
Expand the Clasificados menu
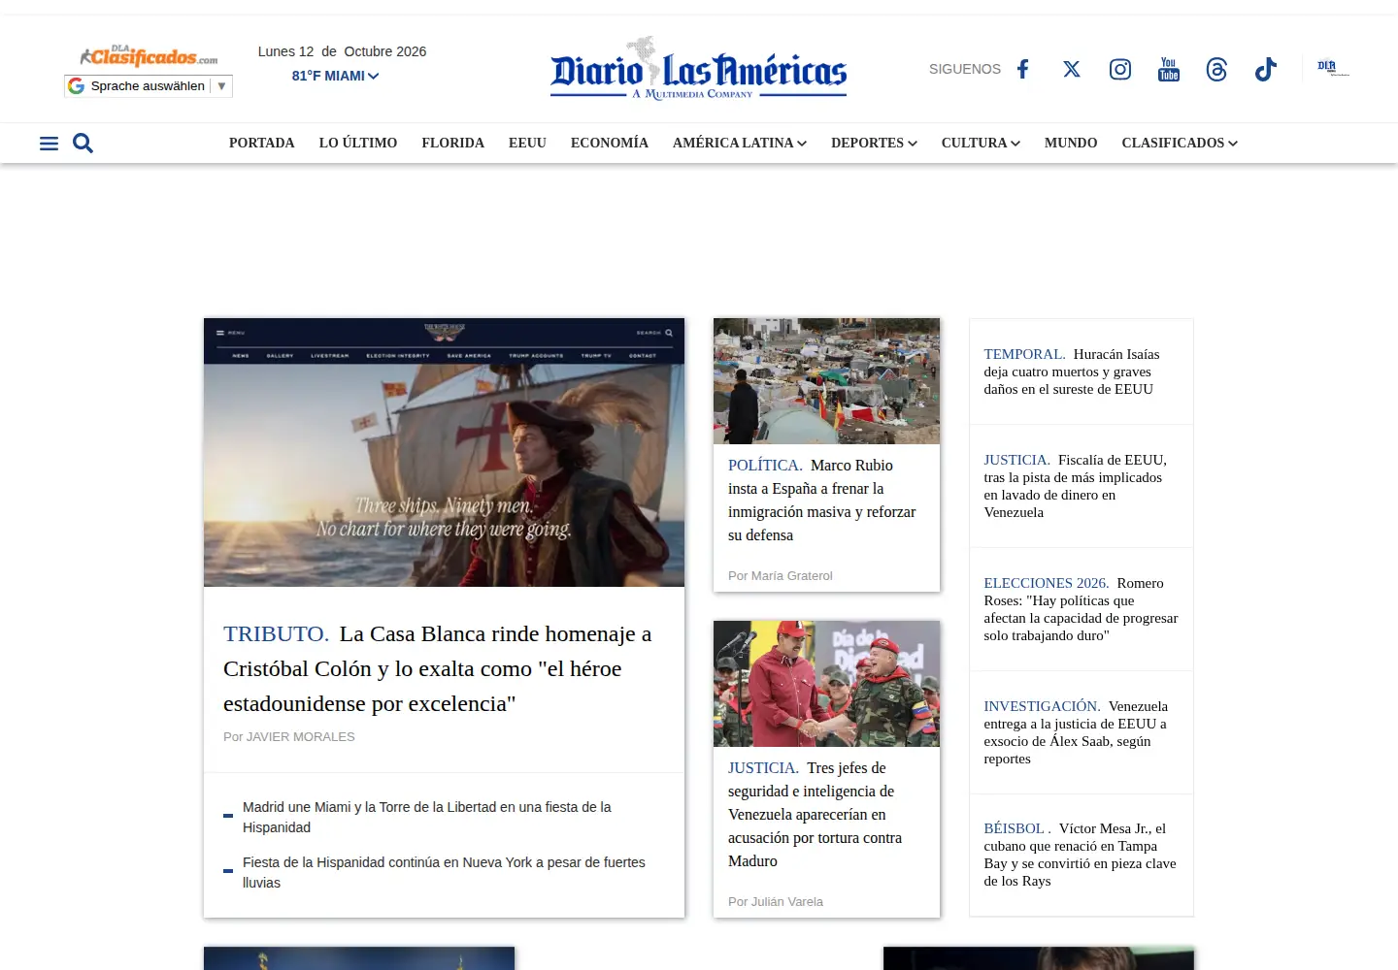click(1180, 143)
